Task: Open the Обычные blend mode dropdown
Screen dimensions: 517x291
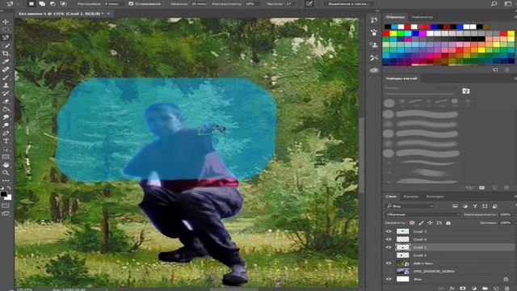Action: (422, 214)
